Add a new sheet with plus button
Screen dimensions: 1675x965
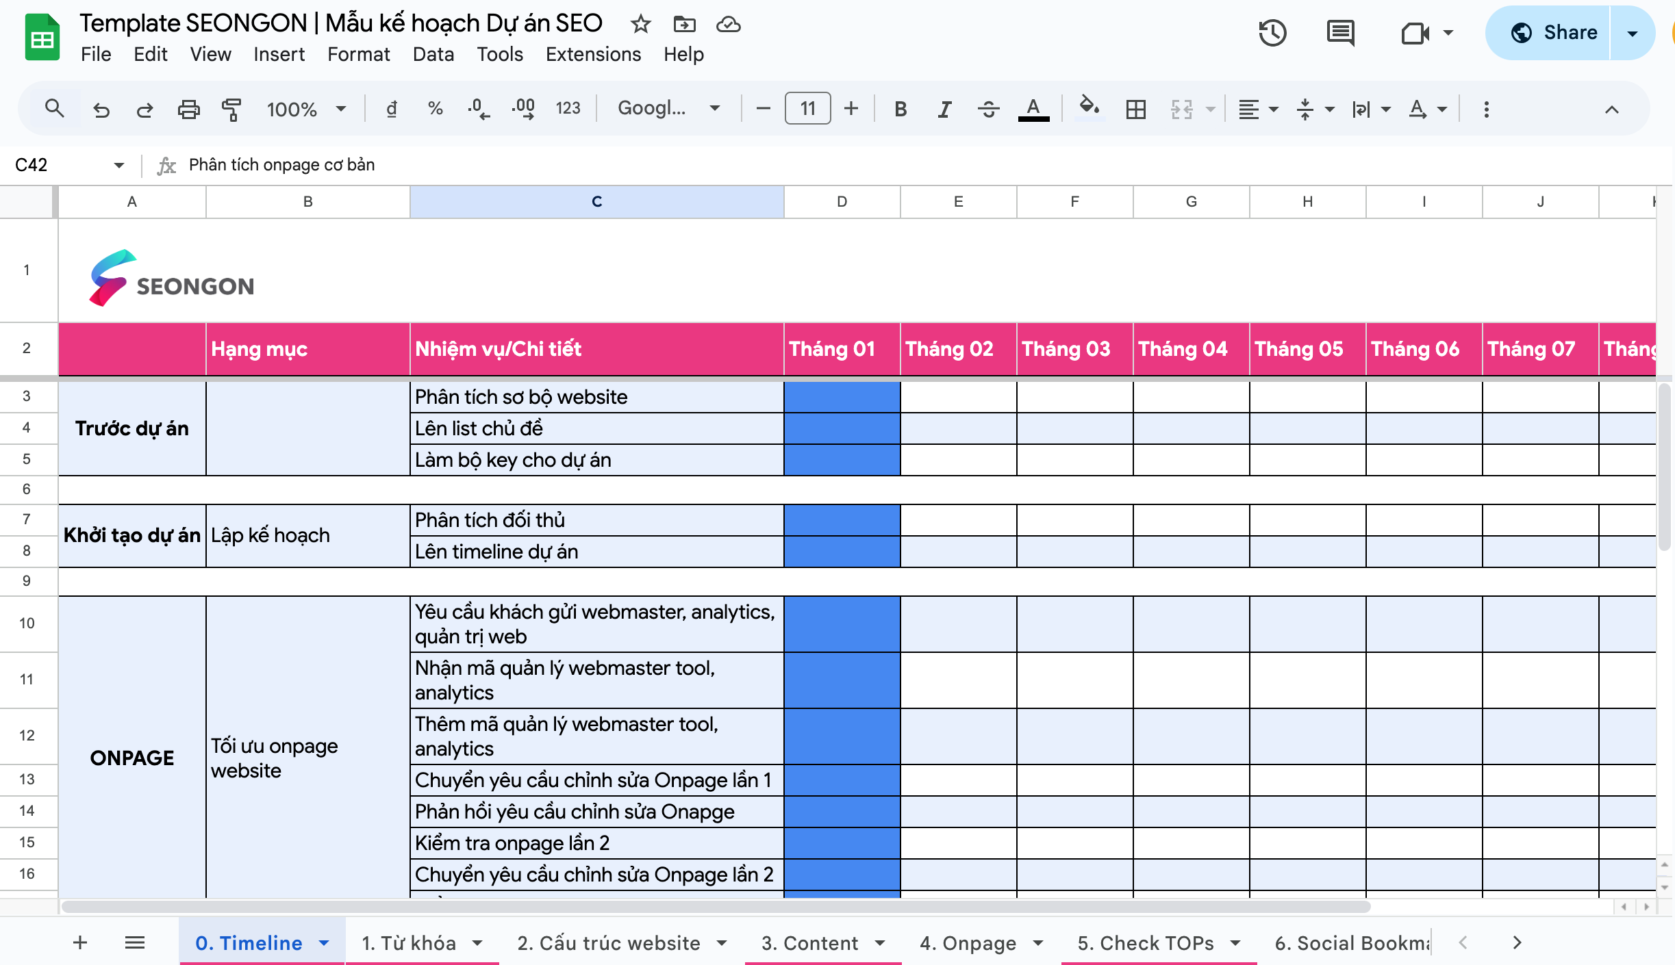click(80, 943)
